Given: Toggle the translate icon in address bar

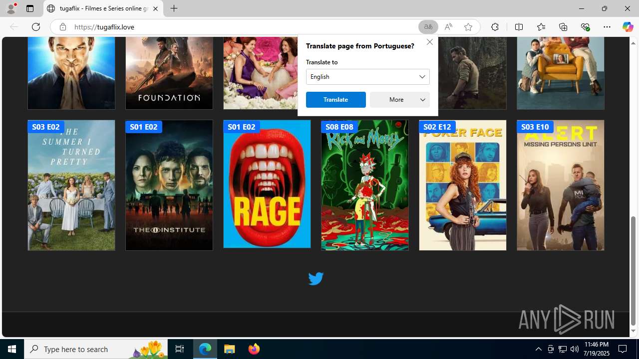Looking at the screenshot, I should [428, 27].
